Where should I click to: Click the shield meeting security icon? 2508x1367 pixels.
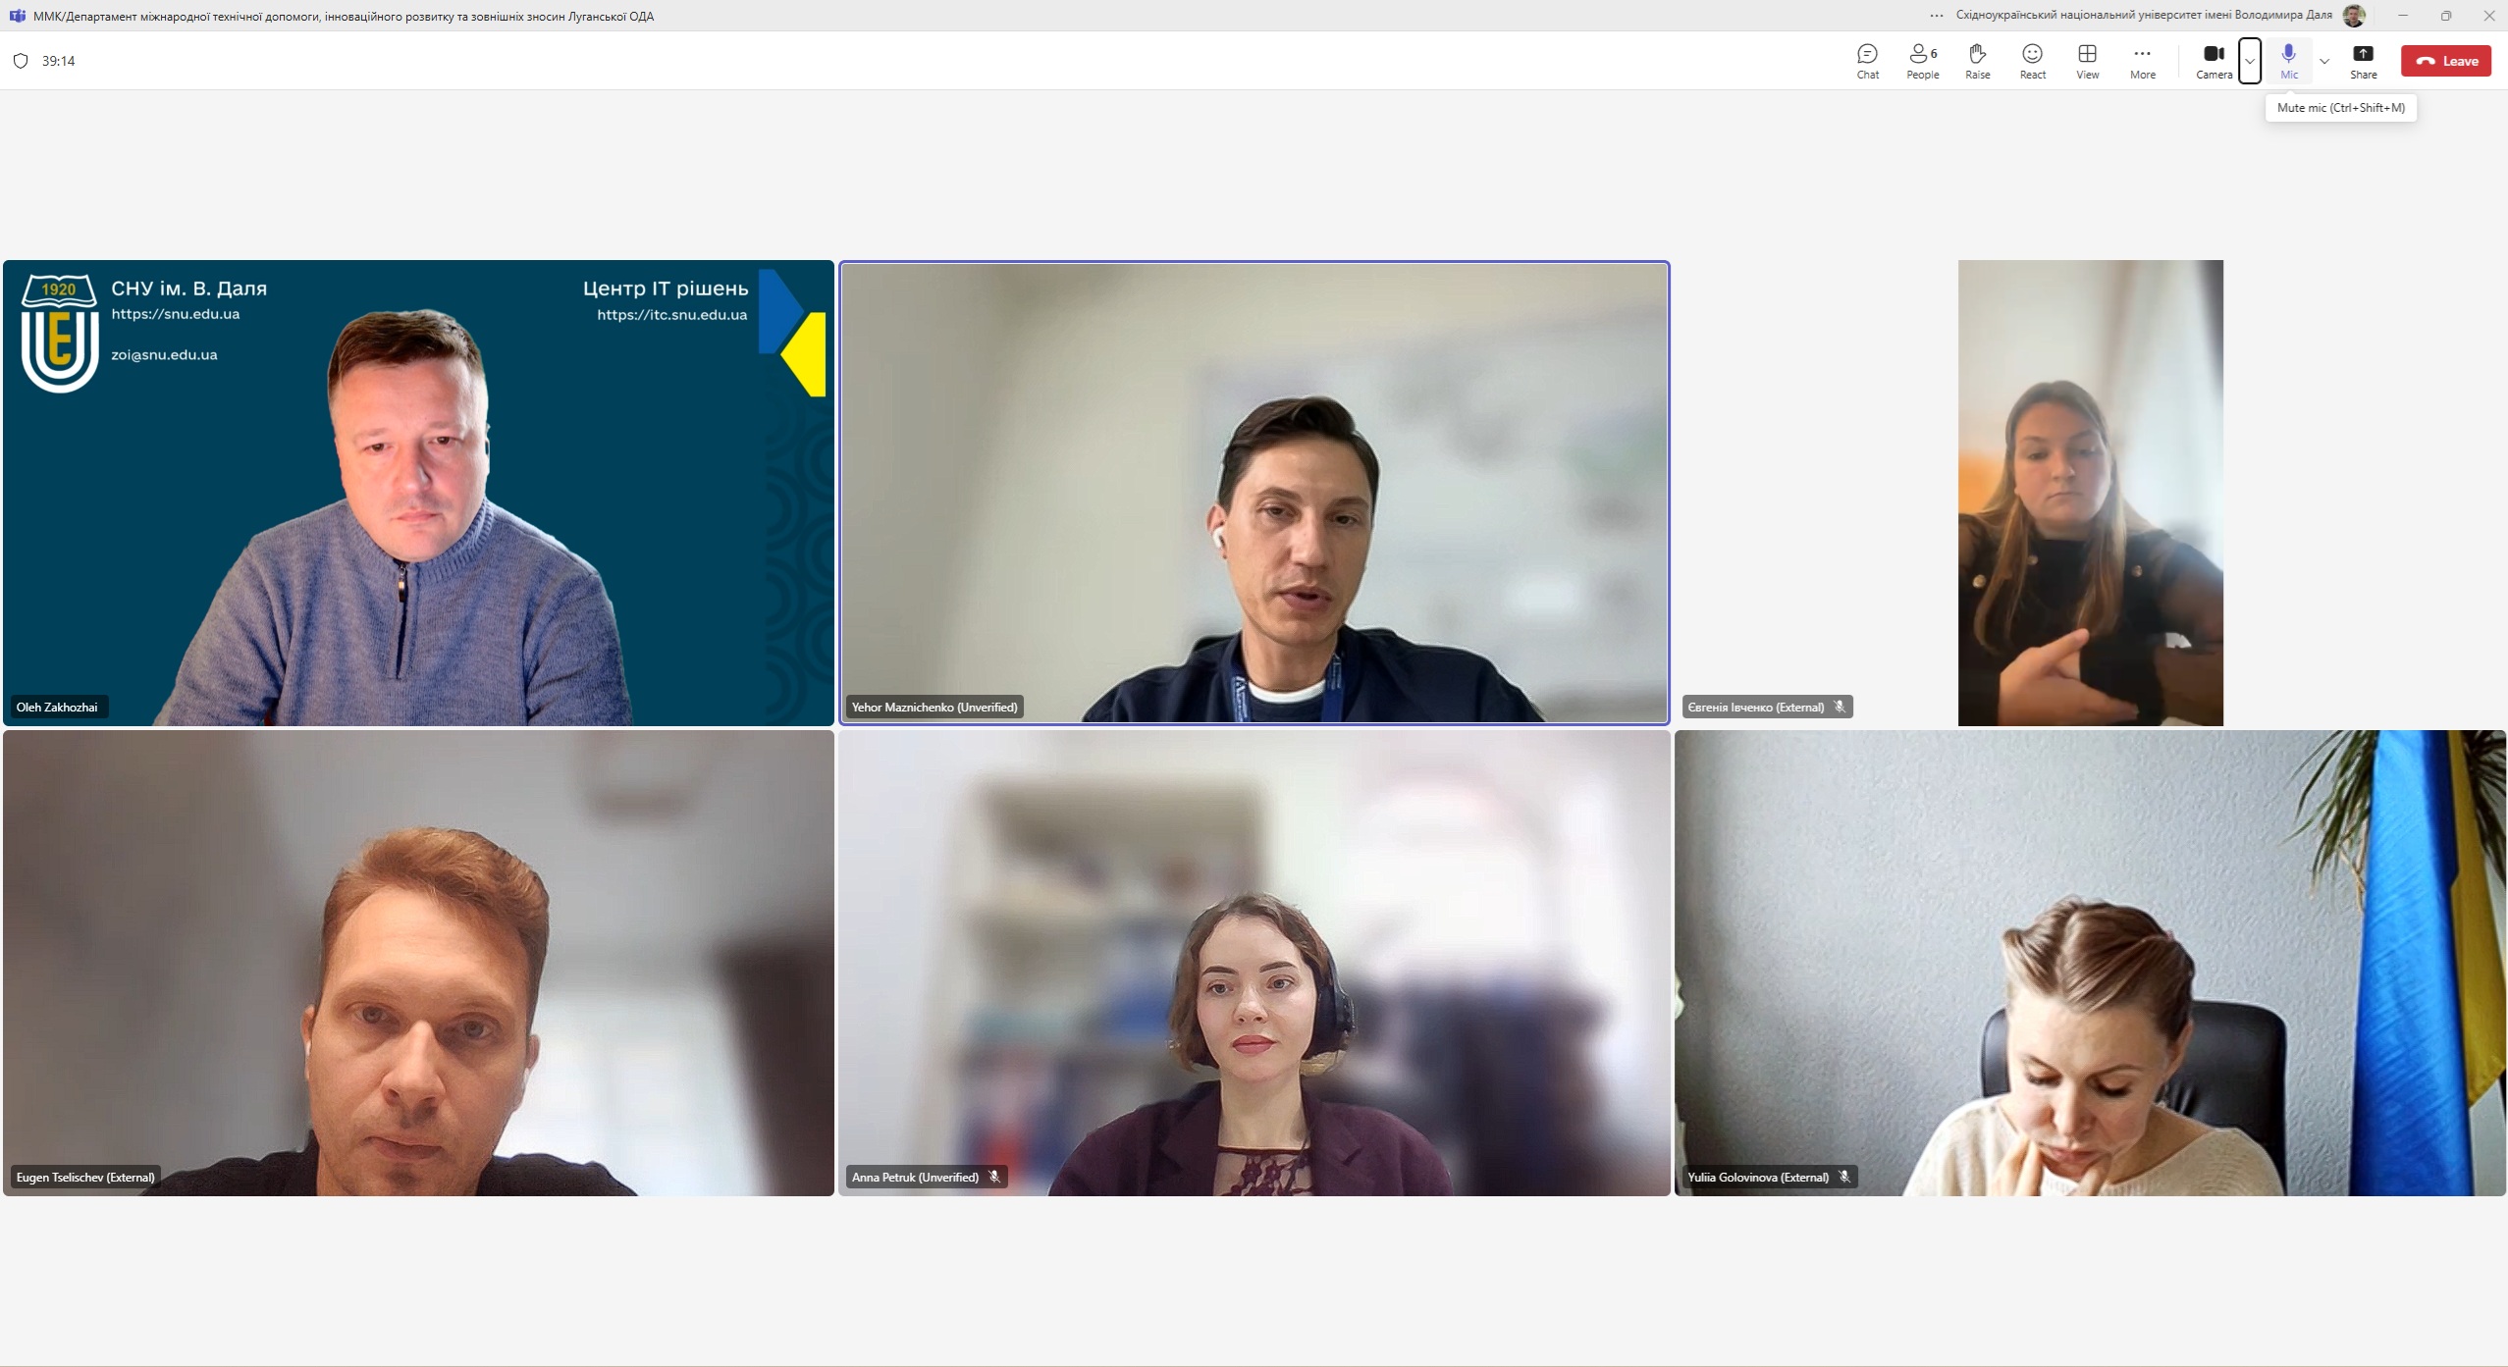[21, 61]
